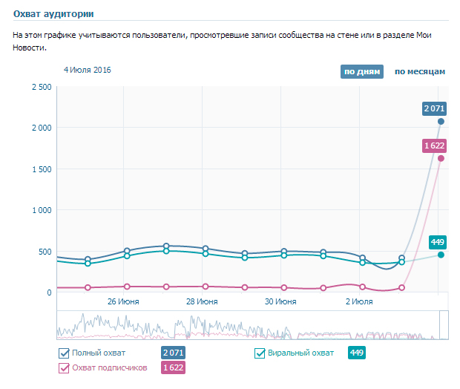
Task: Click the "26 Июня" date axis label
Action: coord(123,302)
